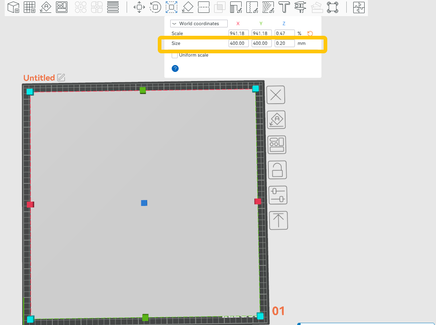Click the Add model cube icon

point(14,7)
